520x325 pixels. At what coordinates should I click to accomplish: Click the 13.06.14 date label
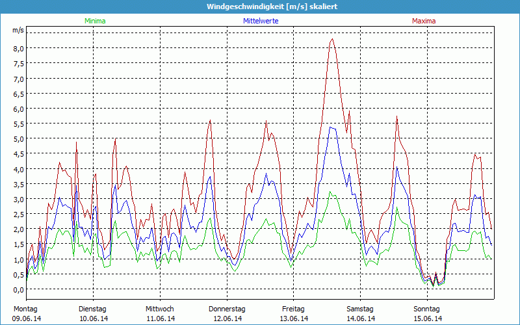294,318
